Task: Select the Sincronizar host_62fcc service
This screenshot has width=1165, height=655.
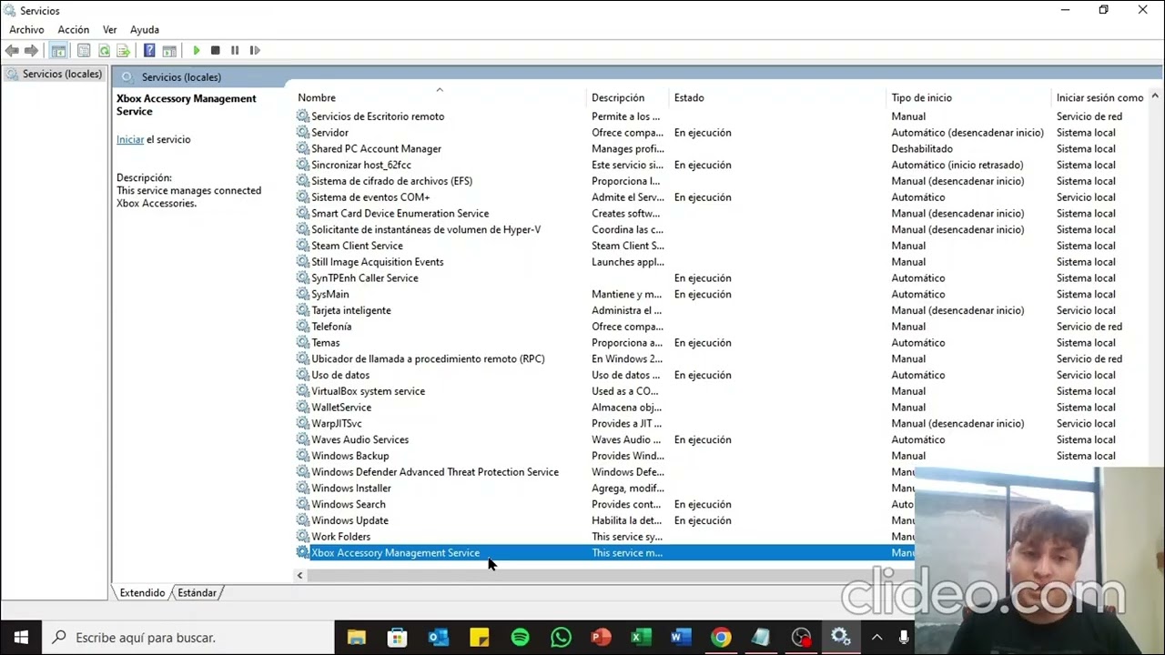Action: [x=361, y=166]
